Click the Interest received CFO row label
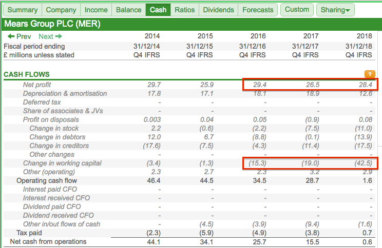Viewport: 382px width, 248px height. pos(56,198)
